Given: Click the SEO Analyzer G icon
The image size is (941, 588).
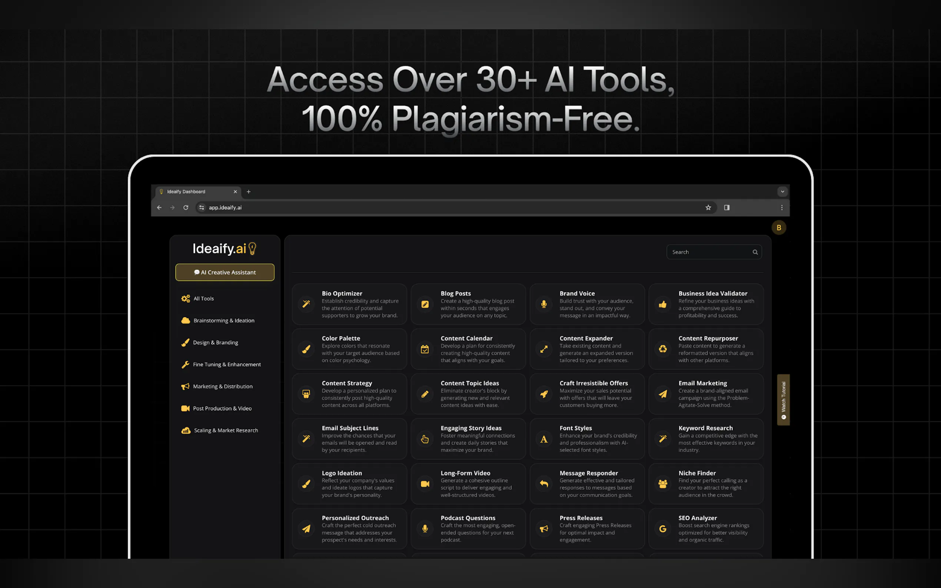Looking at the screenshot, I should pos(662,528).
